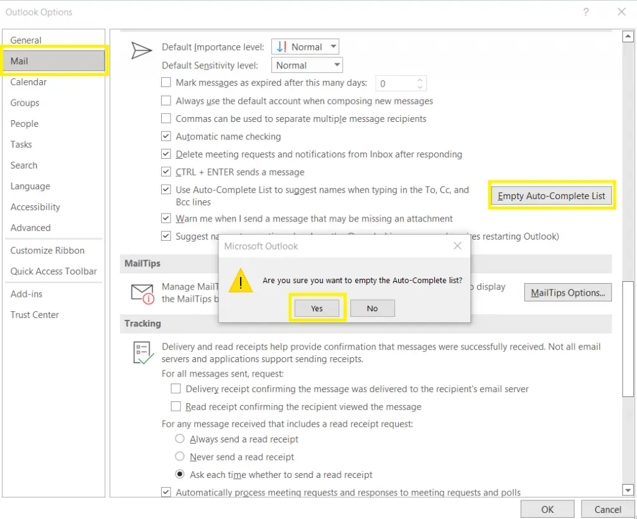The image size is (637, 519).
Task: Click the 'Are you sure' dialog message
Action: click(363, 281)
